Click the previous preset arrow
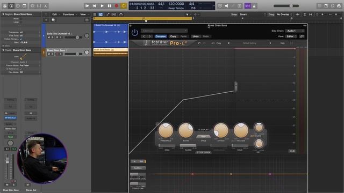 [x=144, y=36]
